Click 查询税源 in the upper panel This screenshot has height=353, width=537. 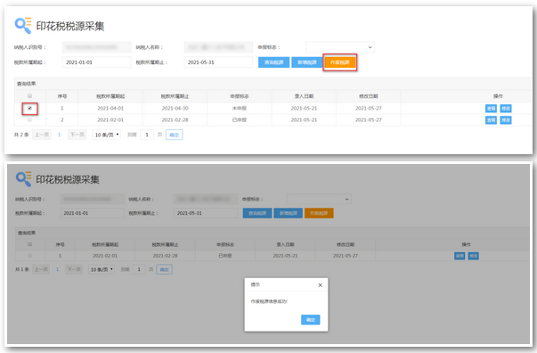tap(274, 62)
